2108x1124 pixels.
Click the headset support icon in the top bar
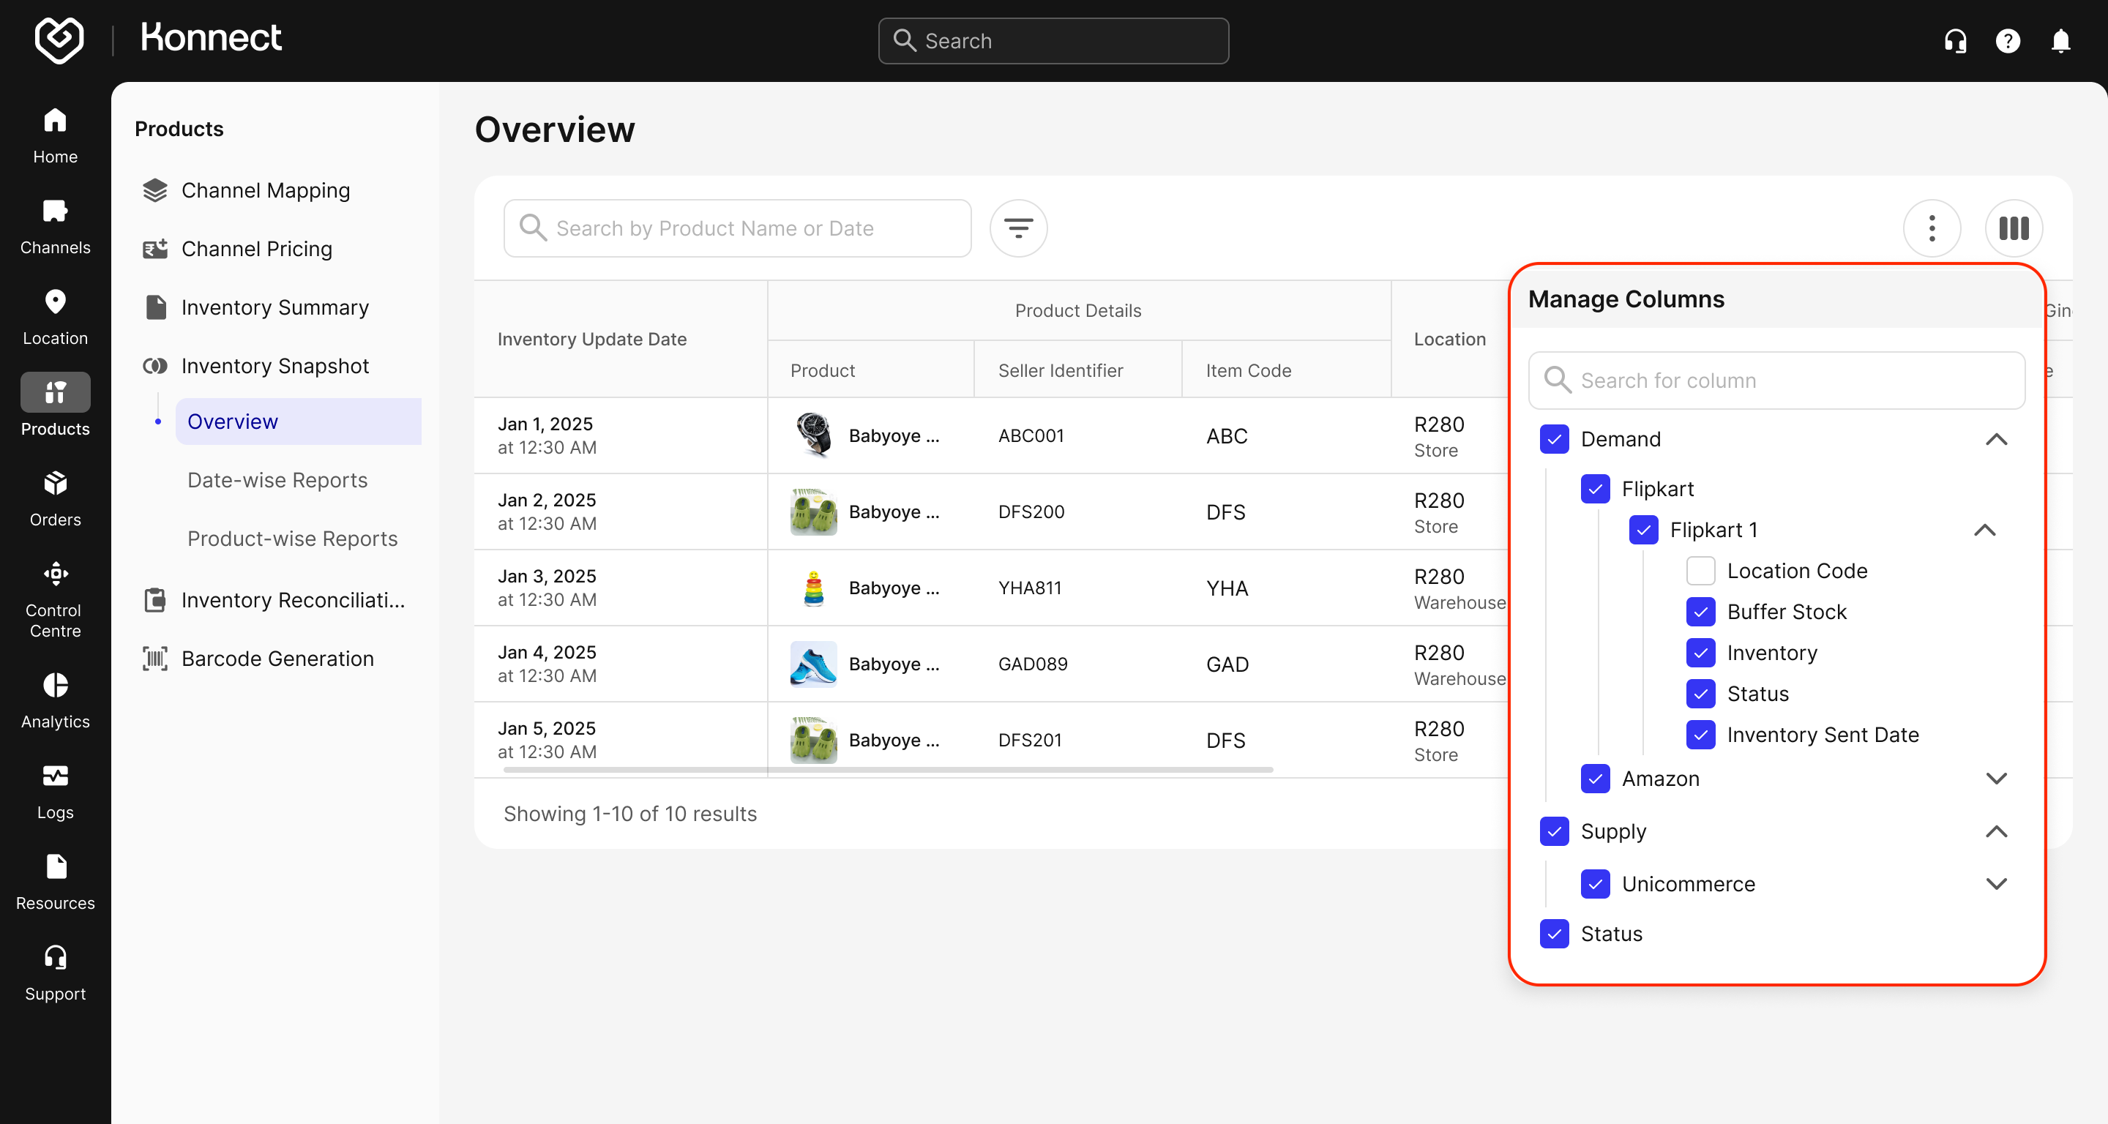pyautogui.click(x=1955, y=41)
